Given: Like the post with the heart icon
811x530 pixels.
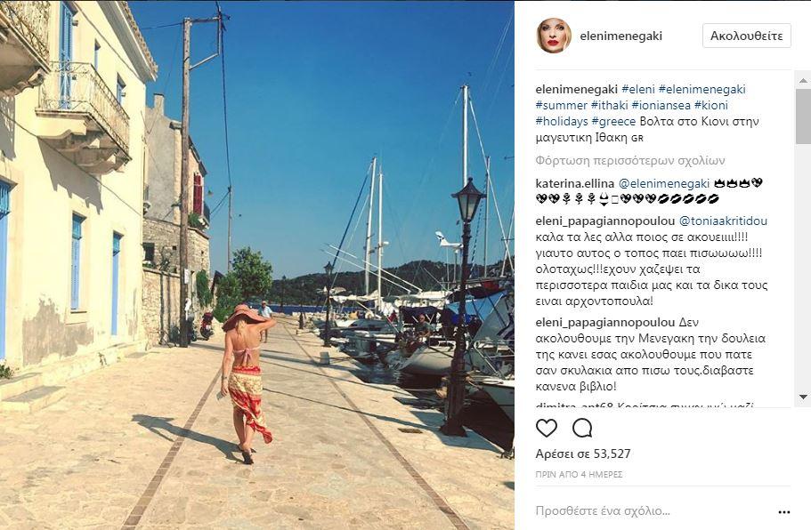Looking at the screenshot, I should [547, 429].
